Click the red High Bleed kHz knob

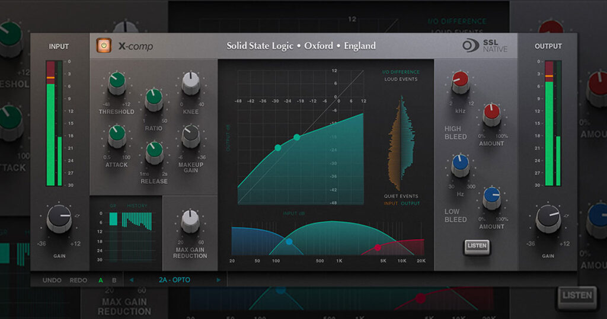[460, 82]
